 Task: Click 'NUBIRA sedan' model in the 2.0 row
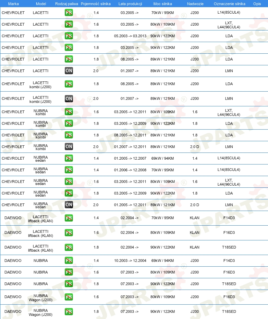point(40,205)
